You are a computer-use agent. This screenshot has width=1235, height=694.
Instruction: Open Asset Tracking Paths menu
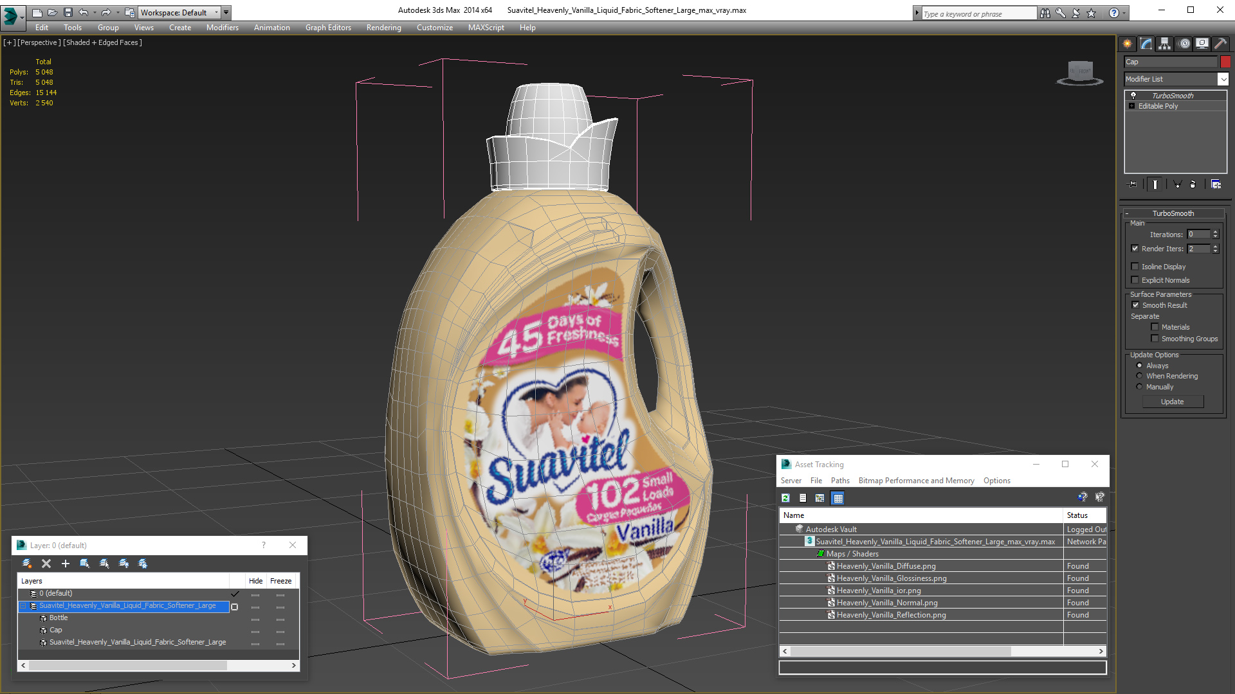click(x=840, y=481)
